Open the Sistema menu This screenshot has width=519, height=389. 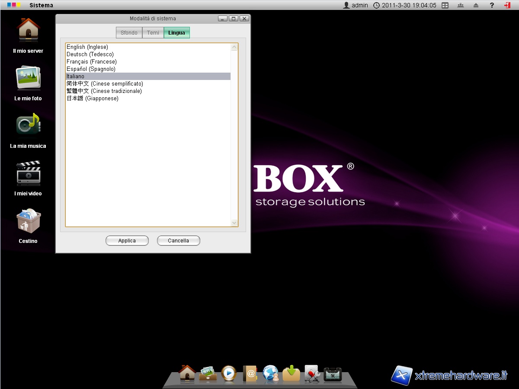tap(41, 5)
